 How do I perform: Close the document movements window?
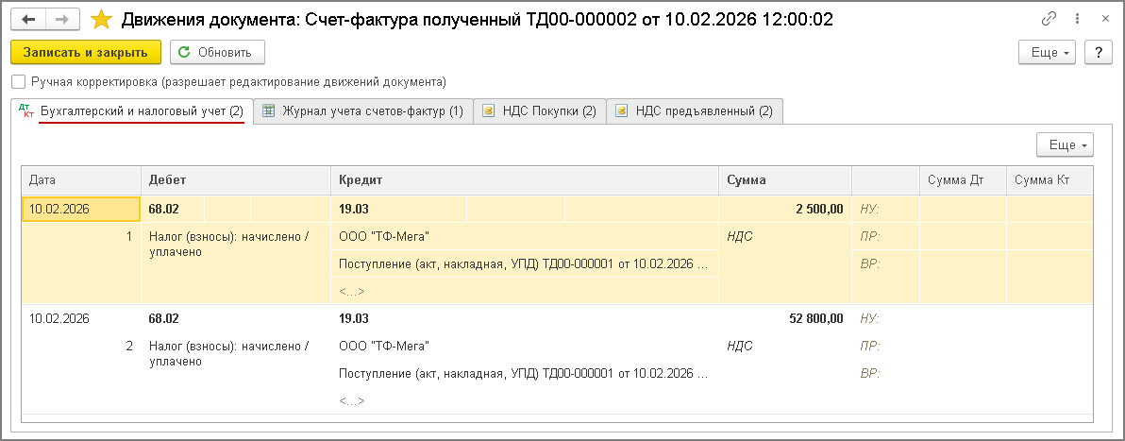tap(1101, 19)
